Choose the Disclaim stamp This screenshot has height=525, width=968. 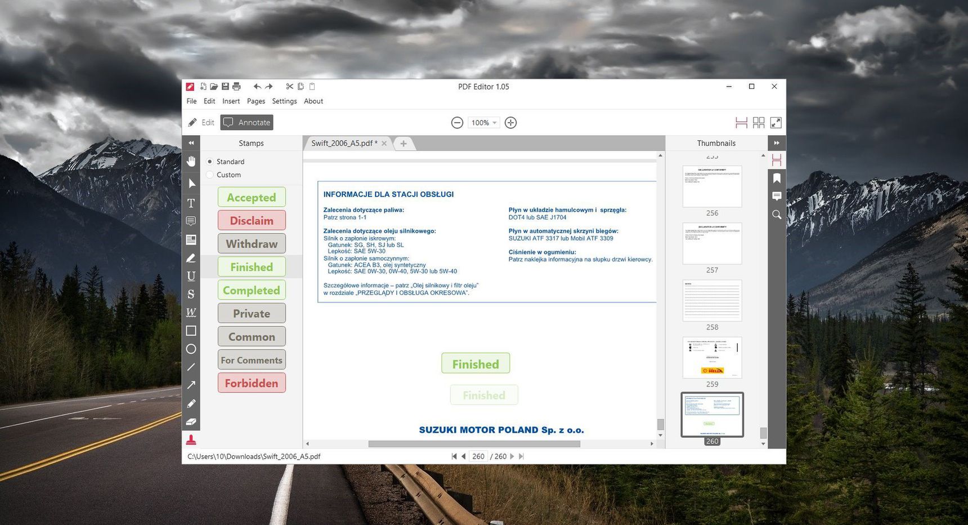(252, 220)
